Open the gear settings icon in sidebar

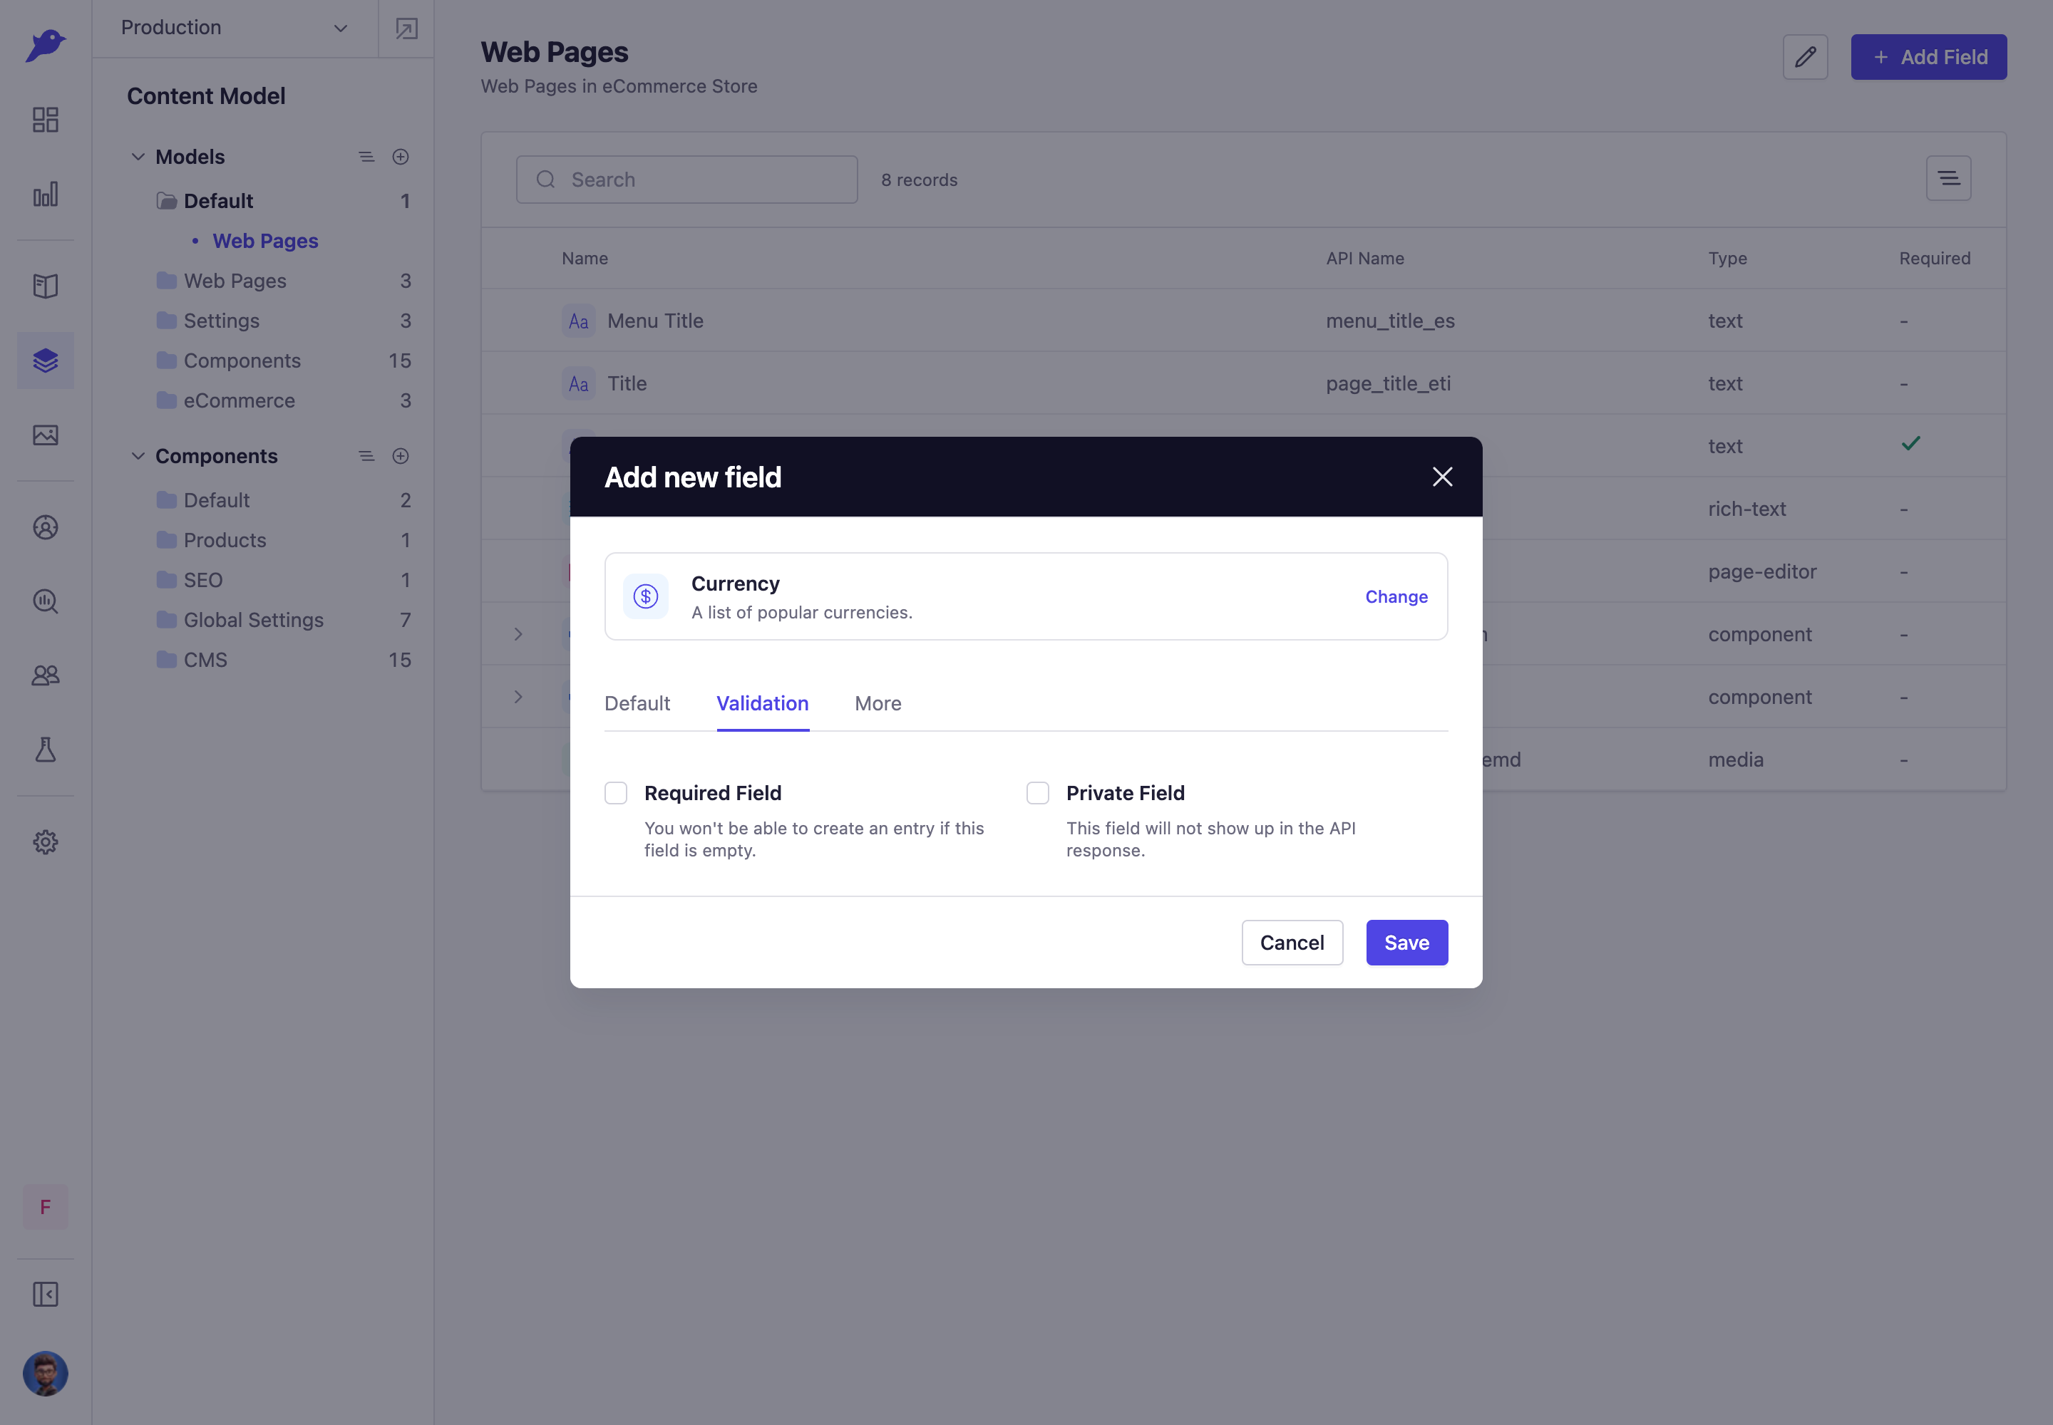pos(46,842)
